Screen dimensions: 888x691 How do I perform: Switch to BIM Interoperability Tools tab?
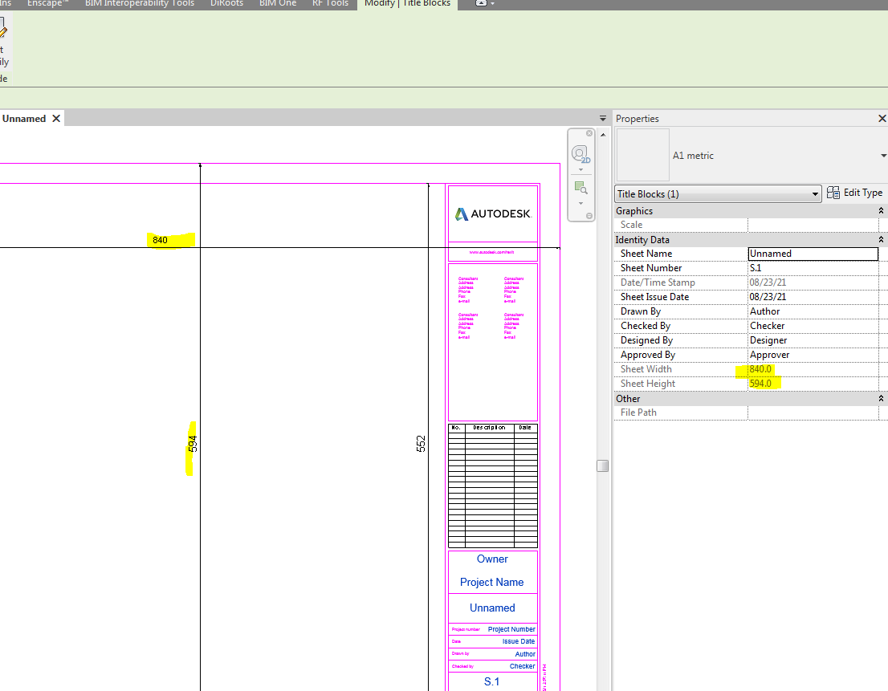(140, 4)
